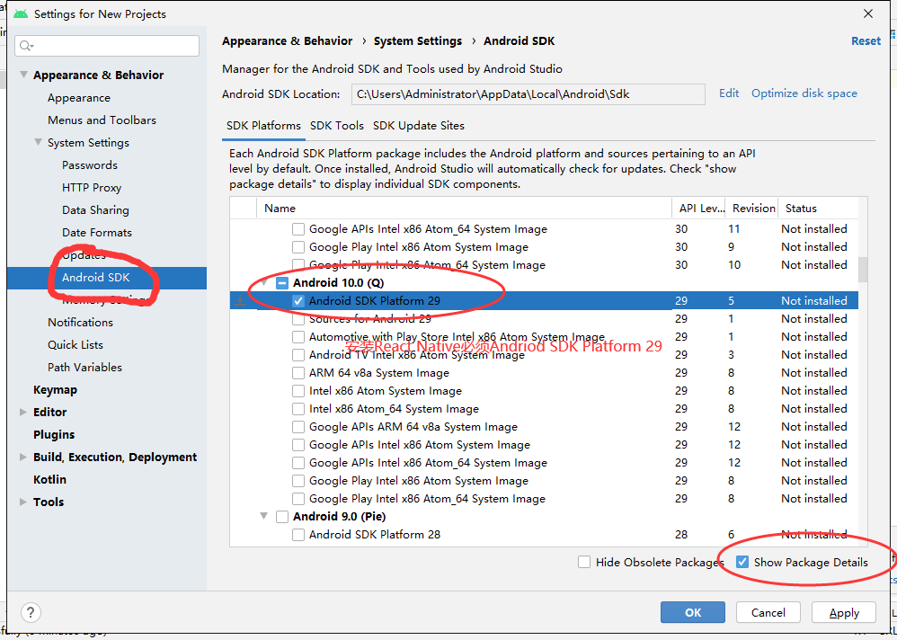Sort by Revision column header
The image size is (897, 640).
tap(753, 209)
